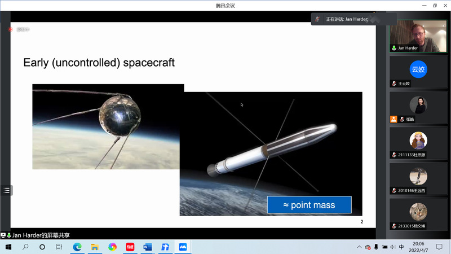
Task: Open the list panel icon at left edge
Action: click(x=7, y=190)
